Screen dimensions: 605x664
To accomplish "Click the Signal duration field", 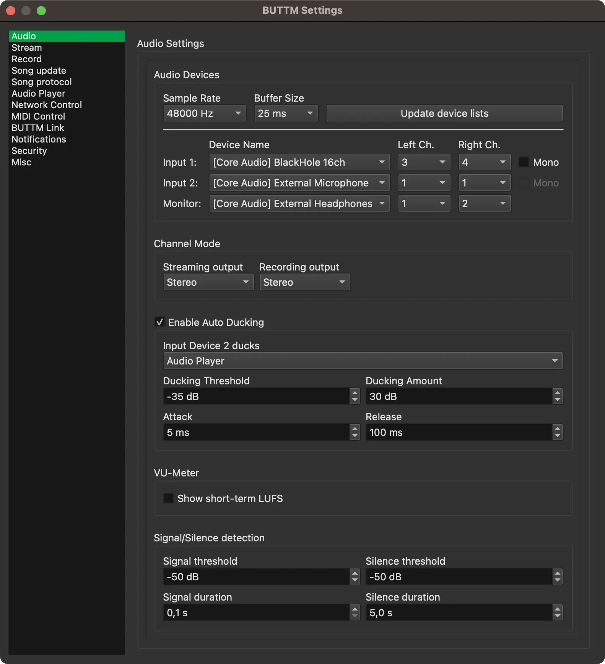I will point(256,612).
